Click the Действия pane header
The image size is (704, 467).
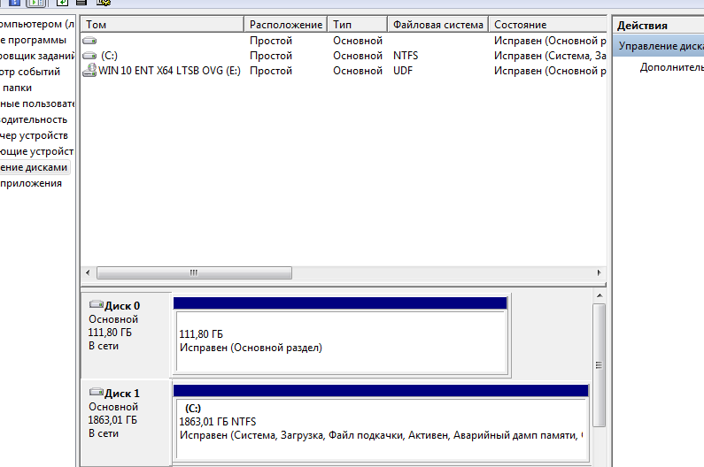coord(659,26)
